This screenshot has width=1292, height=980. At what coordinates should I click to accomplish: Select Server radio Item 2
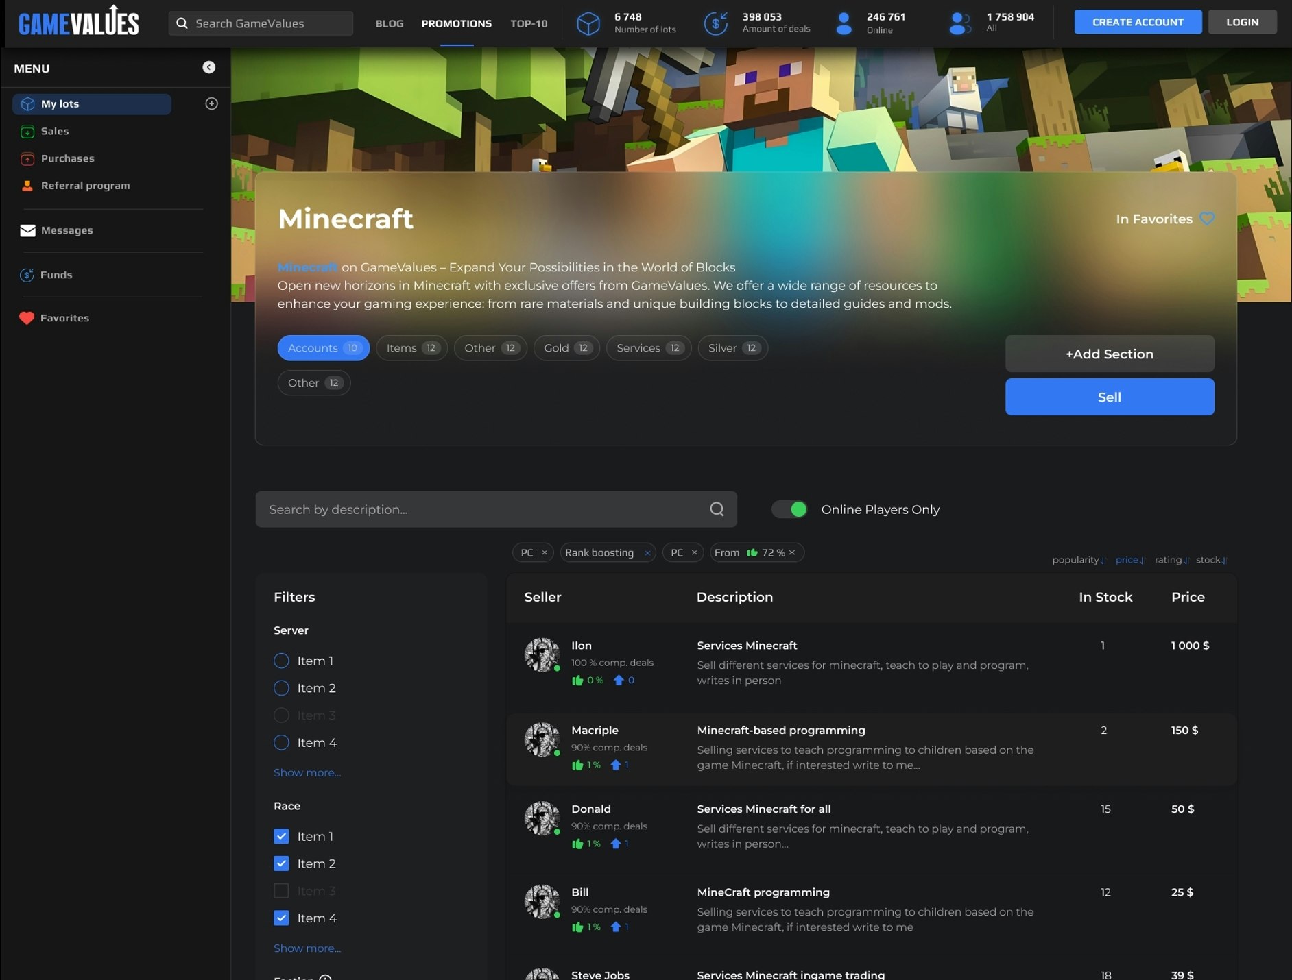(281, 688)
